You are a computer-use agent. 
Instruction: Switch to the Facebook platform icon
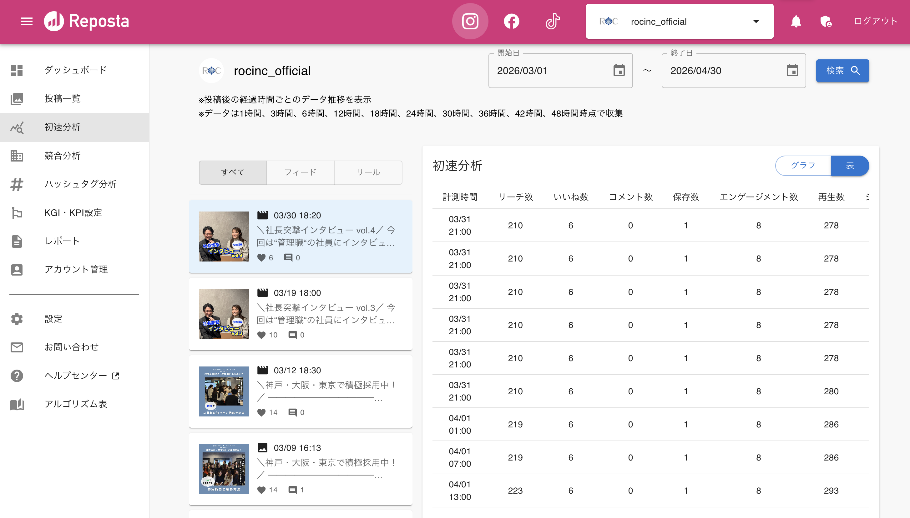coord(511,21)
